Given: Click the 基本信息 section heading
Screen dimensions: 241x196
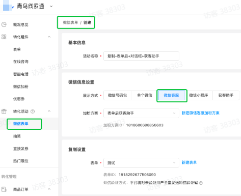Looking at the screenshot, I should point(77,42).
